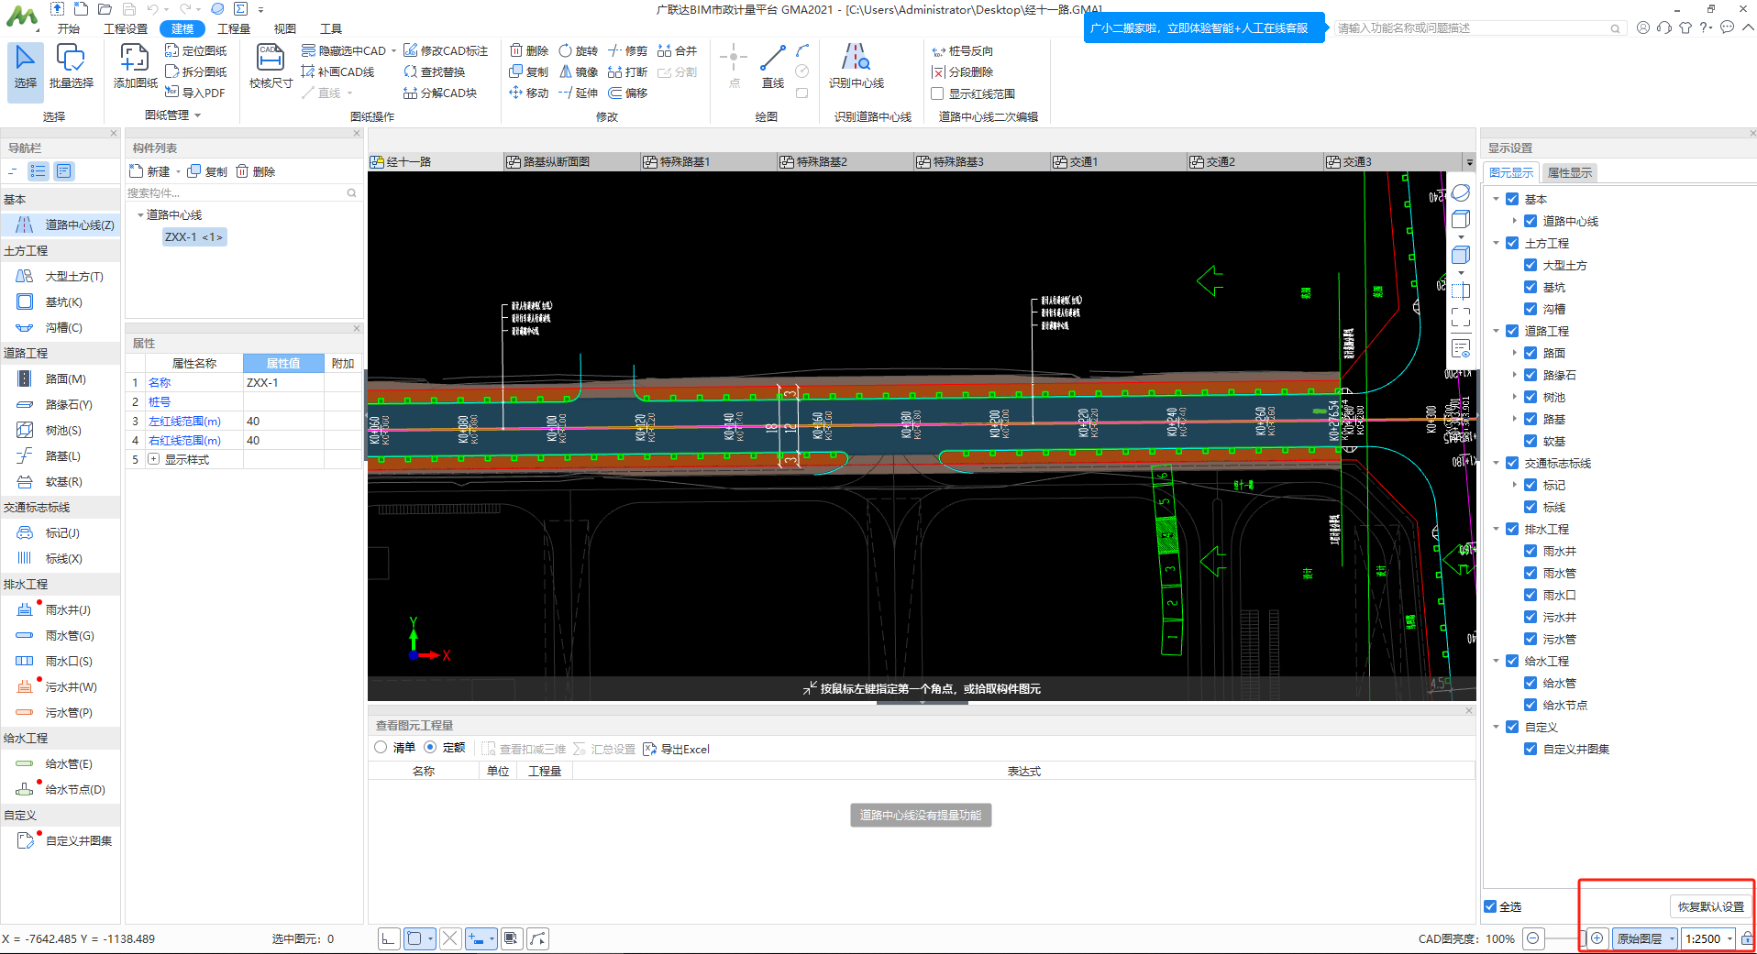Click the 搜索构件 search field
This screenshot has width=1757, height=954.
coord(243,192)
